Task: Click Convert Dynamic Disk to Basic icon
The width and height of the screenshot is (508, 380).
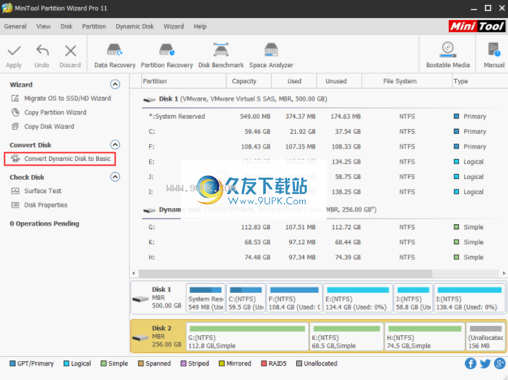Action: click(x=15, y=158)
